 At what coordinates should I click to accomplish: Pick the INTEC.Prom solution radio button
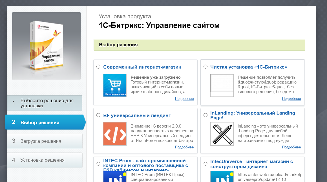point(98,164)
